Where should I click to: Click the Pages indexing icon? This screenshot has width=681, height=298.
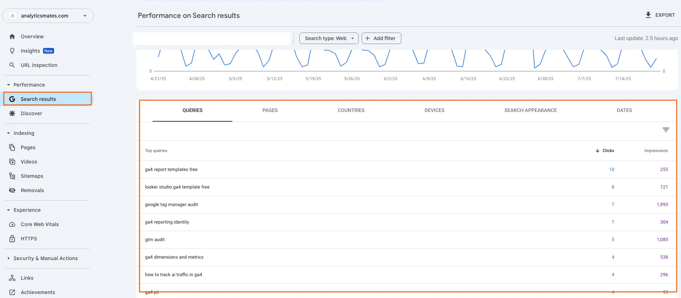tap(12, 147)
